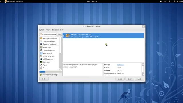This screenshot has width=183, height=103.
Task: Click the Games category icon
Action: (x=41, y=68)
